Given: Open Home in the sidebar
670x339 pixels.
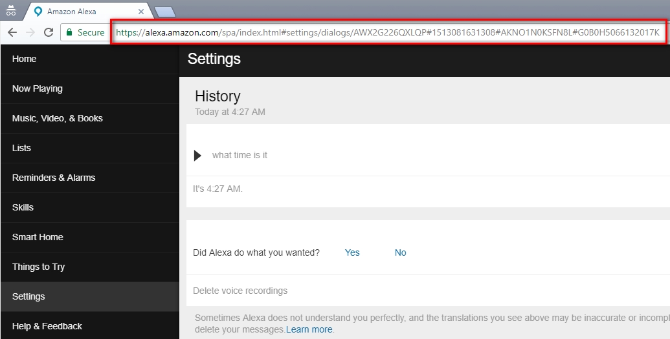Looking at the screenshot, I should (x=90, y=59).
